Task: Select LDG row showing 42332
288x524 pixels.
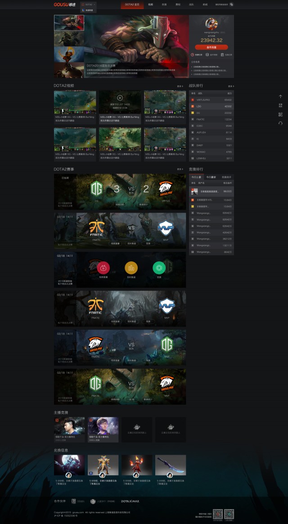Action: pos(211,106)
